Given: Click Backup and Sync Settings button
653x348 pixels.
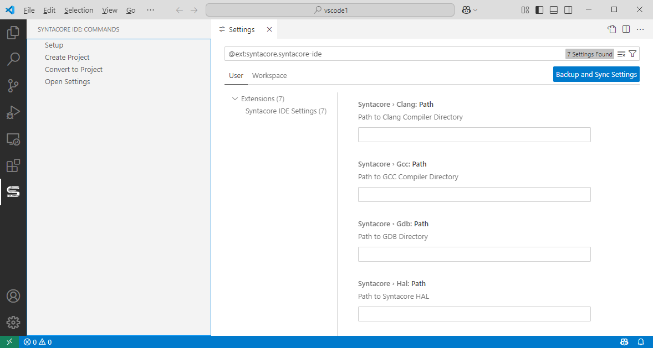Looking at the screenshot, I should coord(596,75).
